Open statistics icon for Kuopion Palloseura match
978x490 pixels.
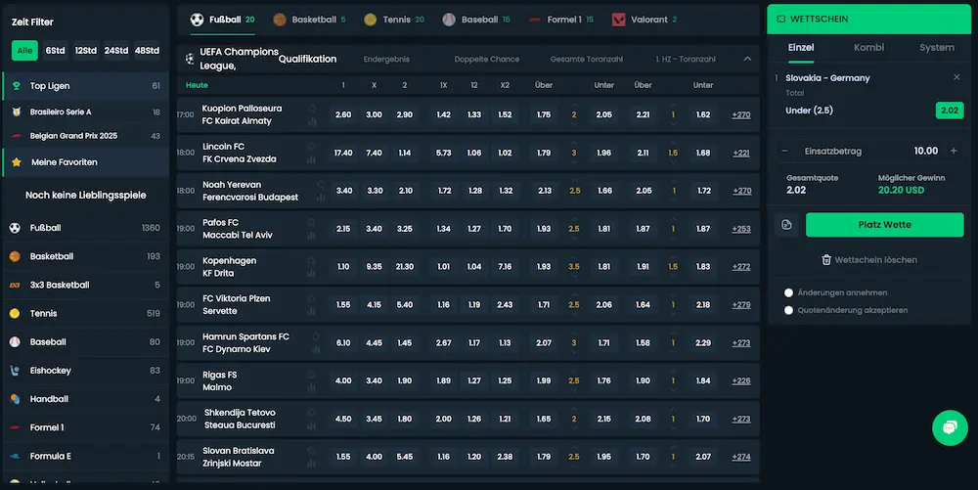(313, 122)
